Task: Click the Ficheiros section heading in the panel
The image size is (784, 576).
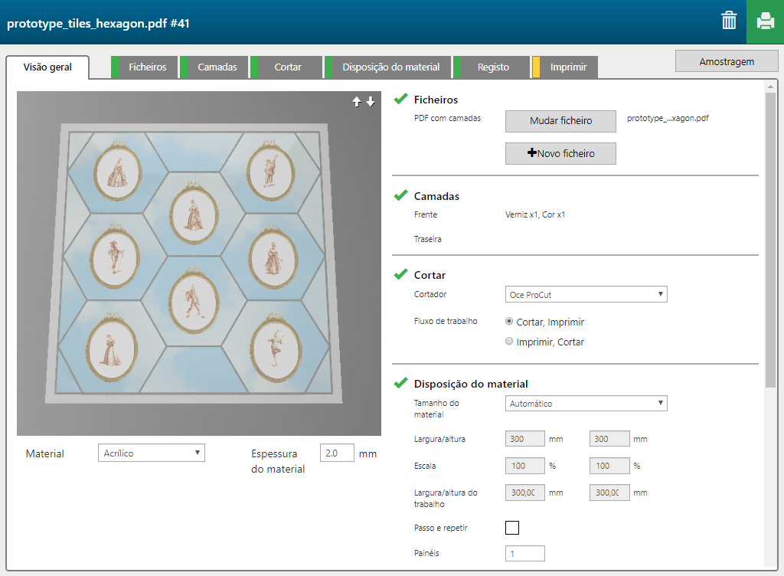Action: click(436, 100)
